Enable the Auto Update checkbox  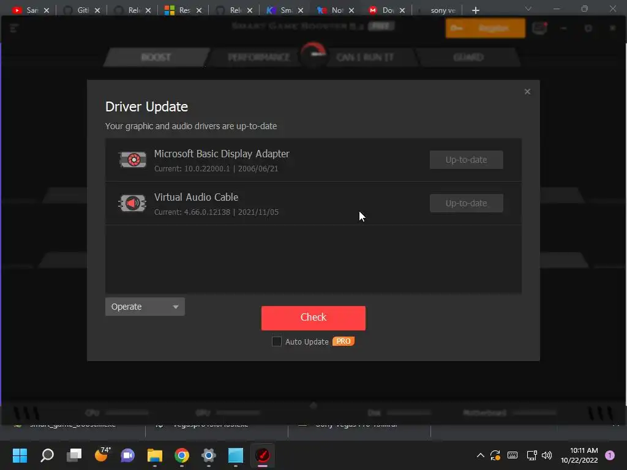pyautogui.click(x=276, y=341)
